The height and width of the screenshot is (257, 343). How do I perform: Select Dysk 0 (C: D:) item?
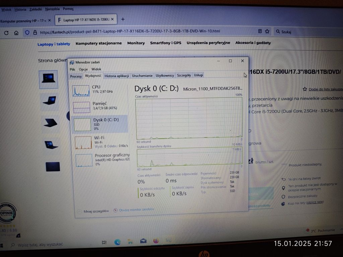tap(100, 124)
